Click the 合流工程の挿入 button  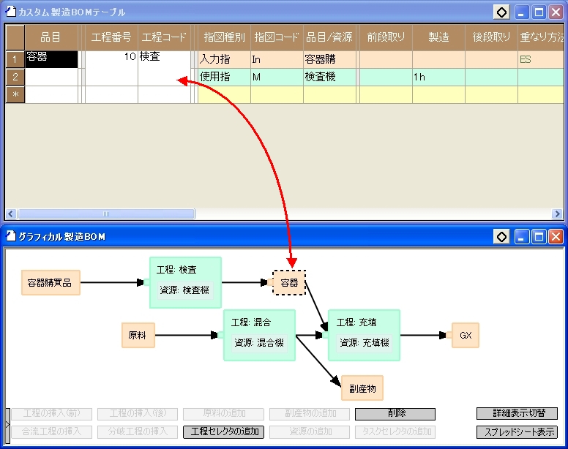52,431
